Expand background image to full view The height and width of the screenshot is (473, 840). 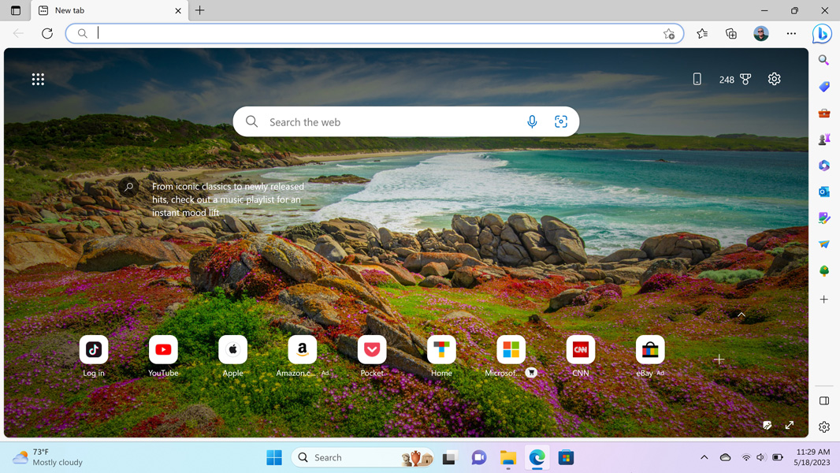tap(790, 425)
